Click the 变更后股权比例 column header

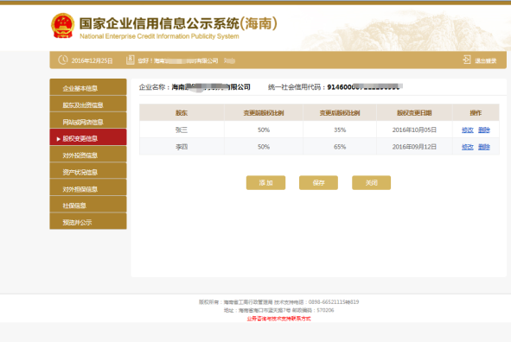click(340, 113)
